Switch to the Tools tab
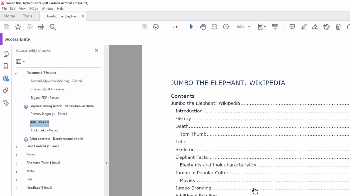The height and width of the screenshot is (196, 350). [27, 16]
